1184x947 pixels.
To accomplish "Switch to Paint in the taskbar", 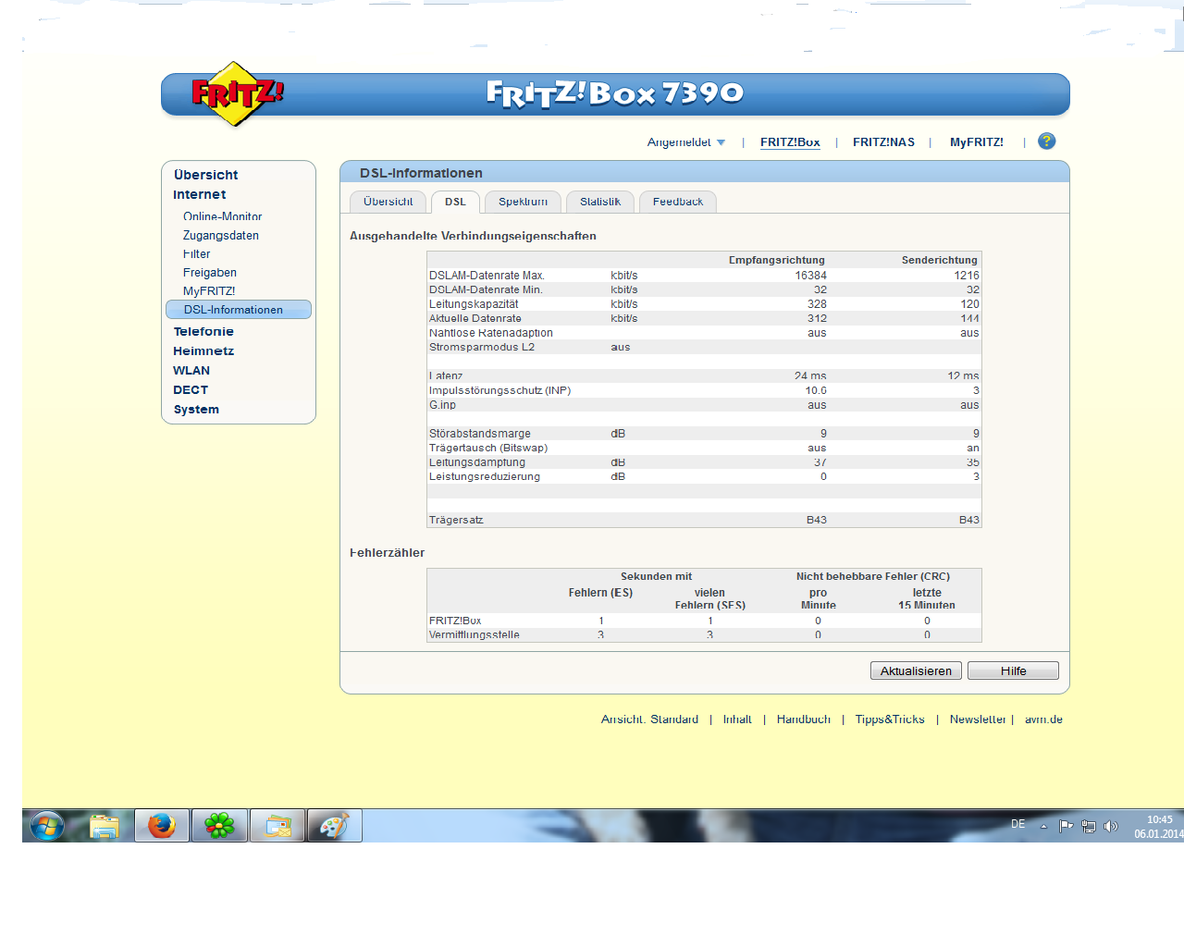I will pos(334,826).
